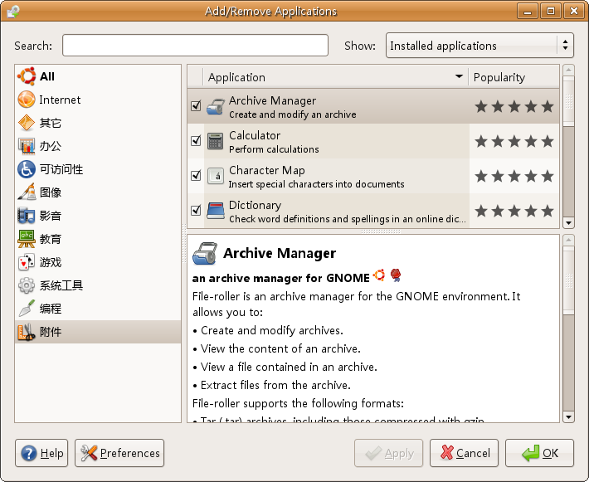This screenshot has height=482, width=589.
Task: Select the 游戏 category label
Action: [51, 262]
